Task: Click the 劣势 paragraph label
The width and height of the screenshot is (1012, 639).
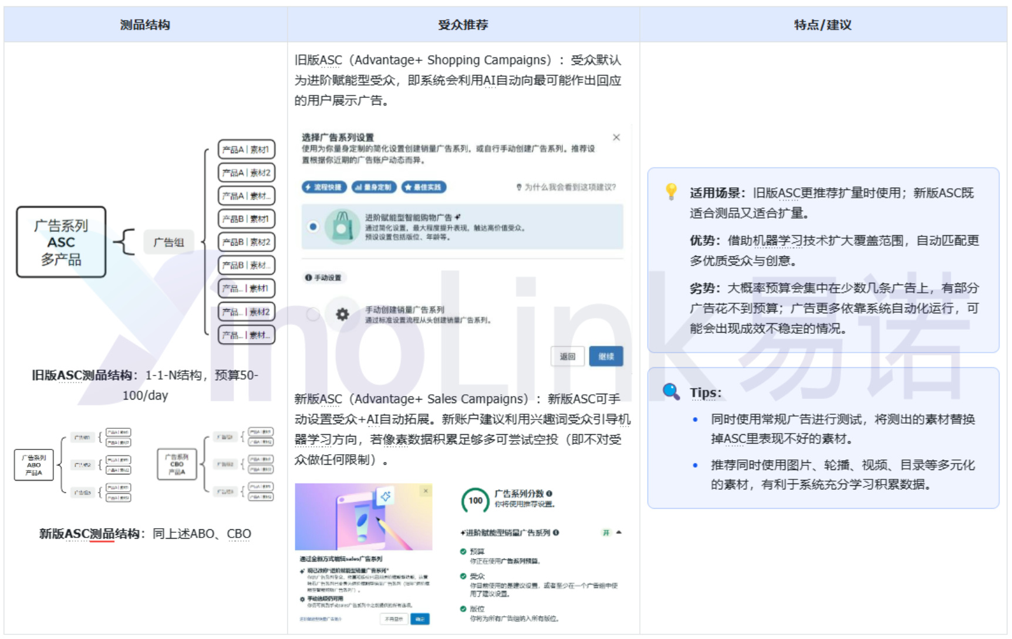Action: 705,288
